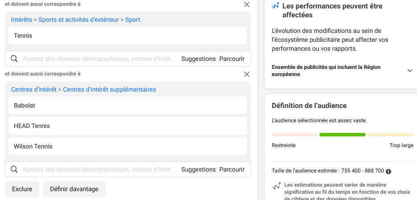The image size is (417, 200).
Task: Click the L'audience sélectionnée est assez vaste text
Action: coord(319,120)
